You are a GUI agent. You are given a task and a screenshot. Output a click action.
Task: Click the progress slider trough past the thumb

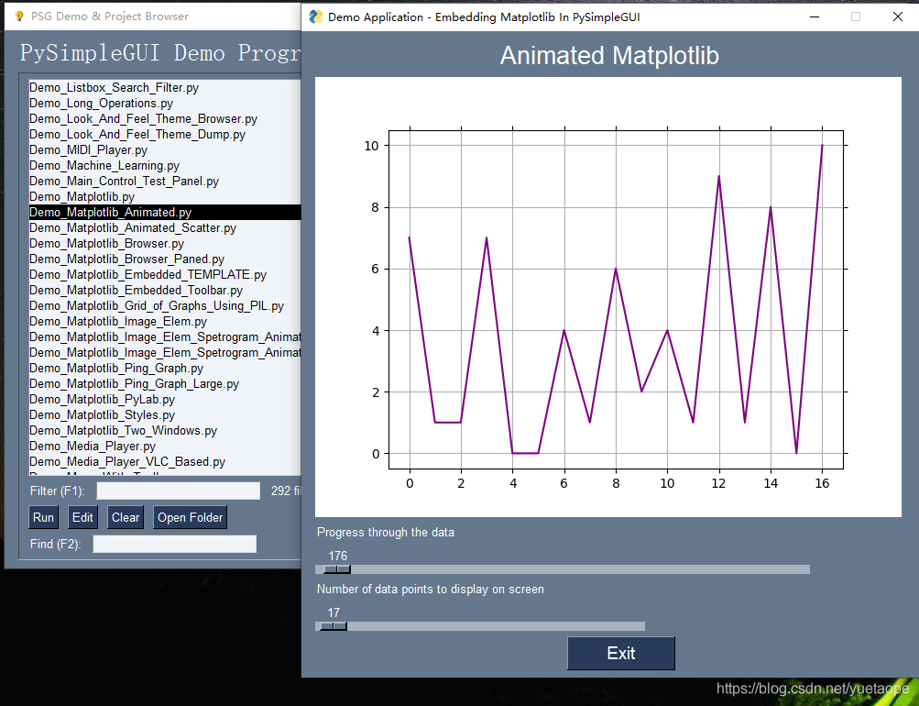[x=580, y=569]
